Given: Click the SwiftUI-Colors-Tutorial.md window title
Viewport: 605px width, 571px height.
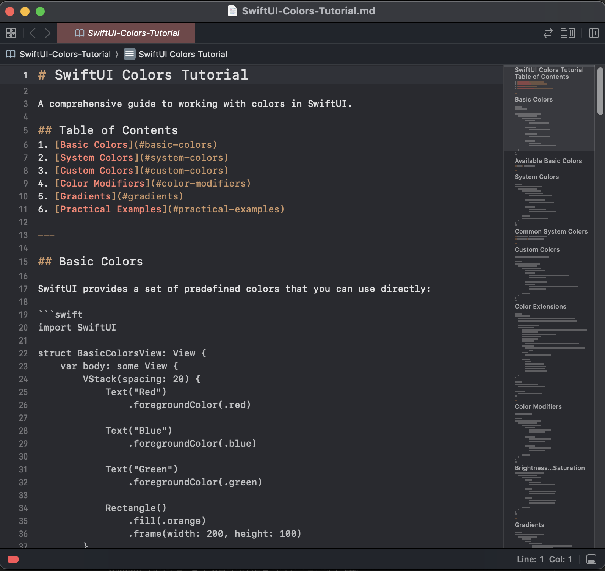Looking at the screenshot, I should pyautogui.click(x=308, y=11).
